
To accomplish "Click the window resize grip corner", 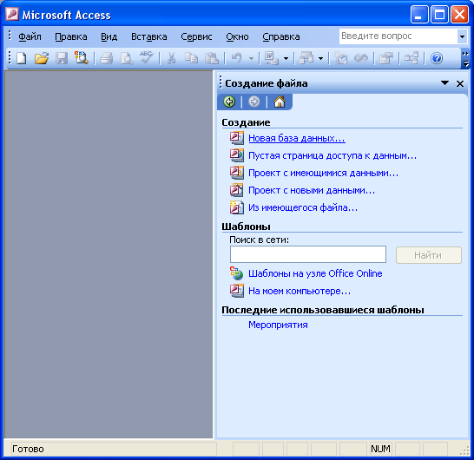I will coord(465,451).
